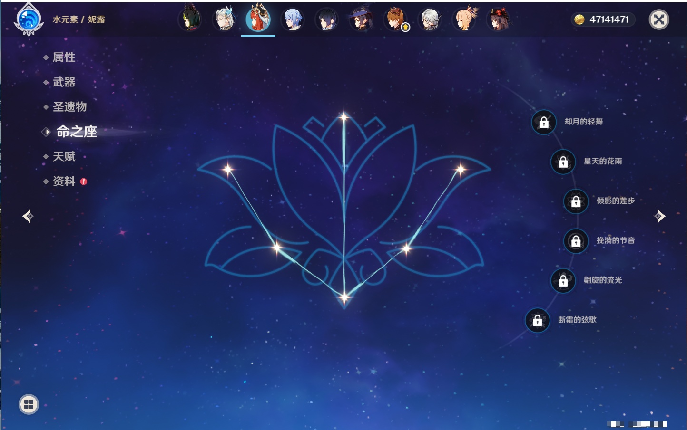
Task: Click the upper-right petal star of lotus
Action: (x=461, y=169)
